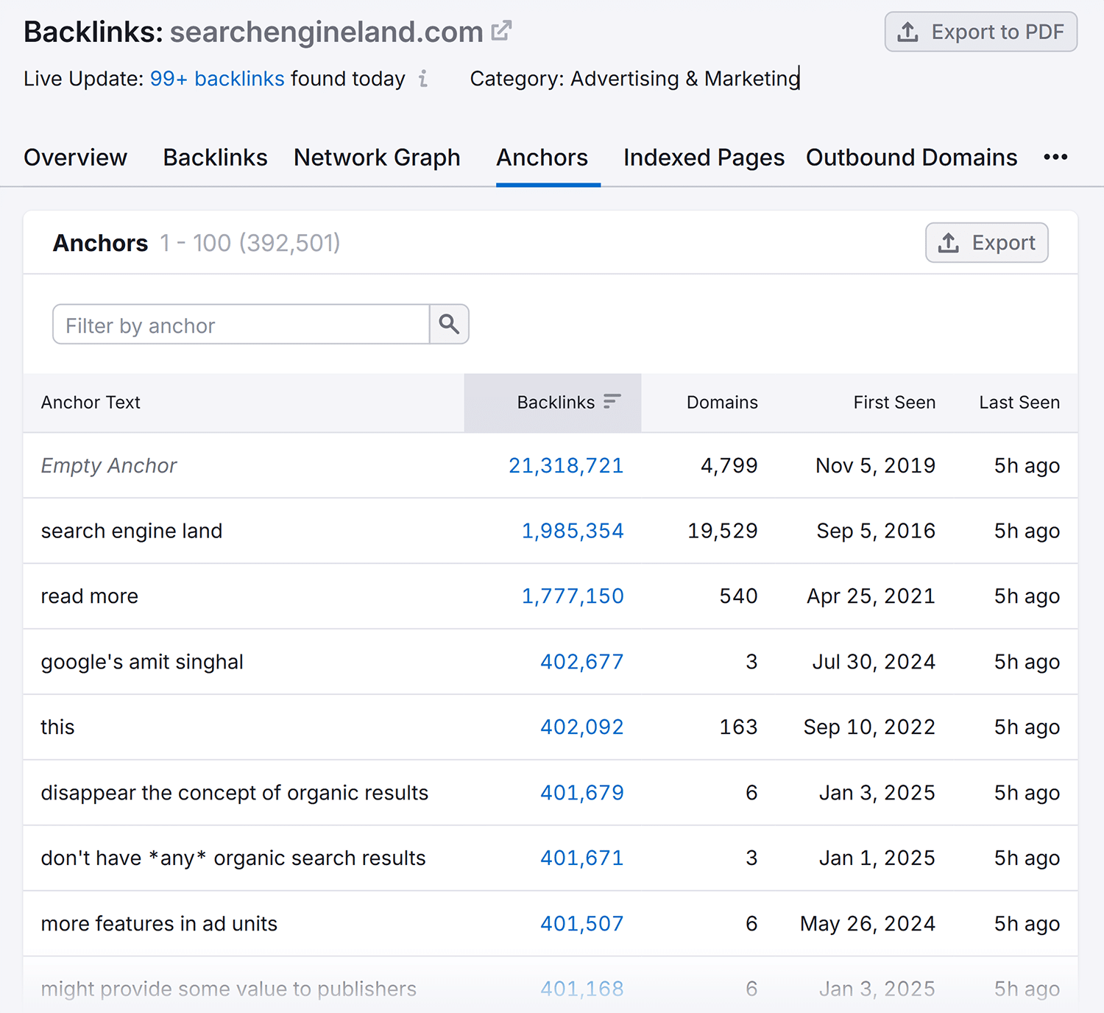Click the Live Update info icon
1104x1013 pixels.
tap(423, 79)
